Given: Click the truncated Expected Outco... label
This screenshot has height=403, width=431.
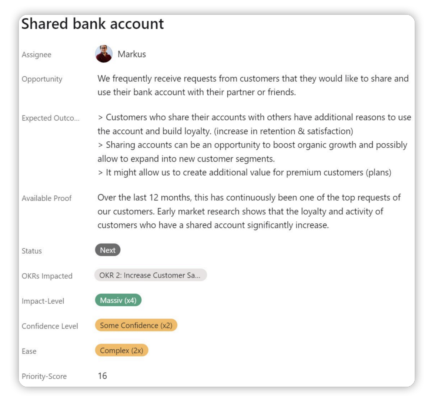Looking at the screenshot, I should click(50, 118).
